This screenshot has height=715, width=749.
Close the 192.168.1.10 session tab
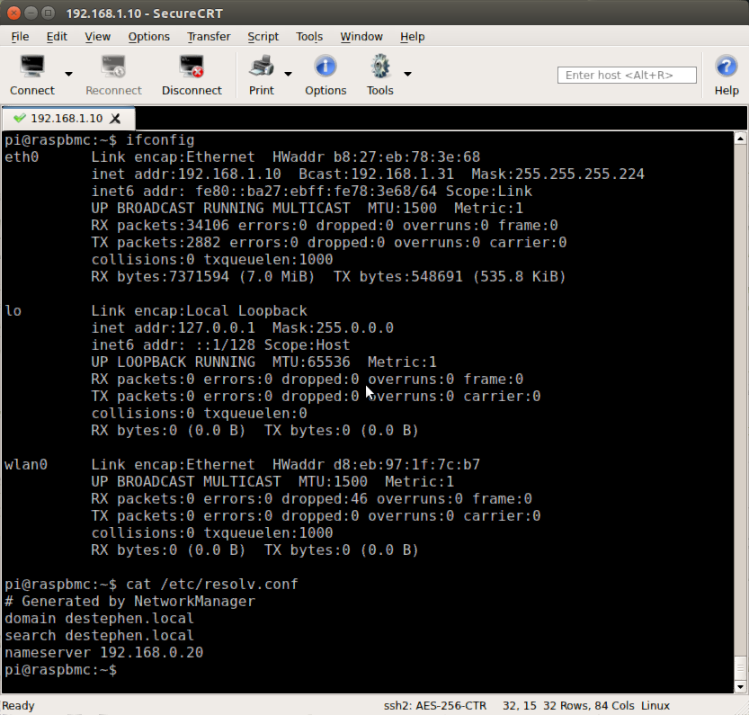[115, 119]
